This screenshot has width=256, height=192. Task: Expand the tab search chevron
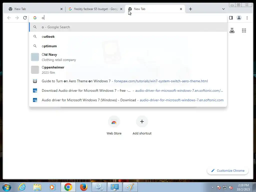223,9
